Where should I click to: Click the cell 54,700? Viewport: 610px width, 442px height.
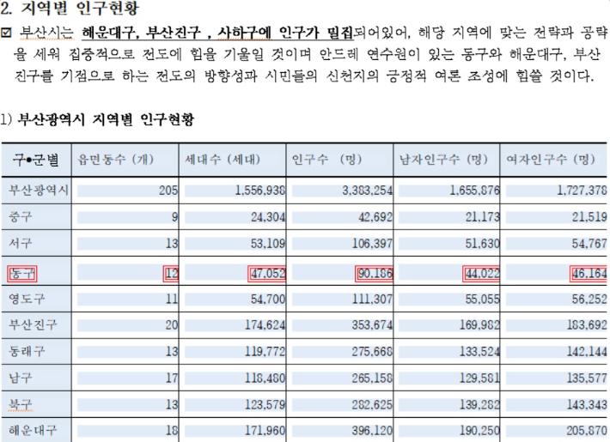268,299
